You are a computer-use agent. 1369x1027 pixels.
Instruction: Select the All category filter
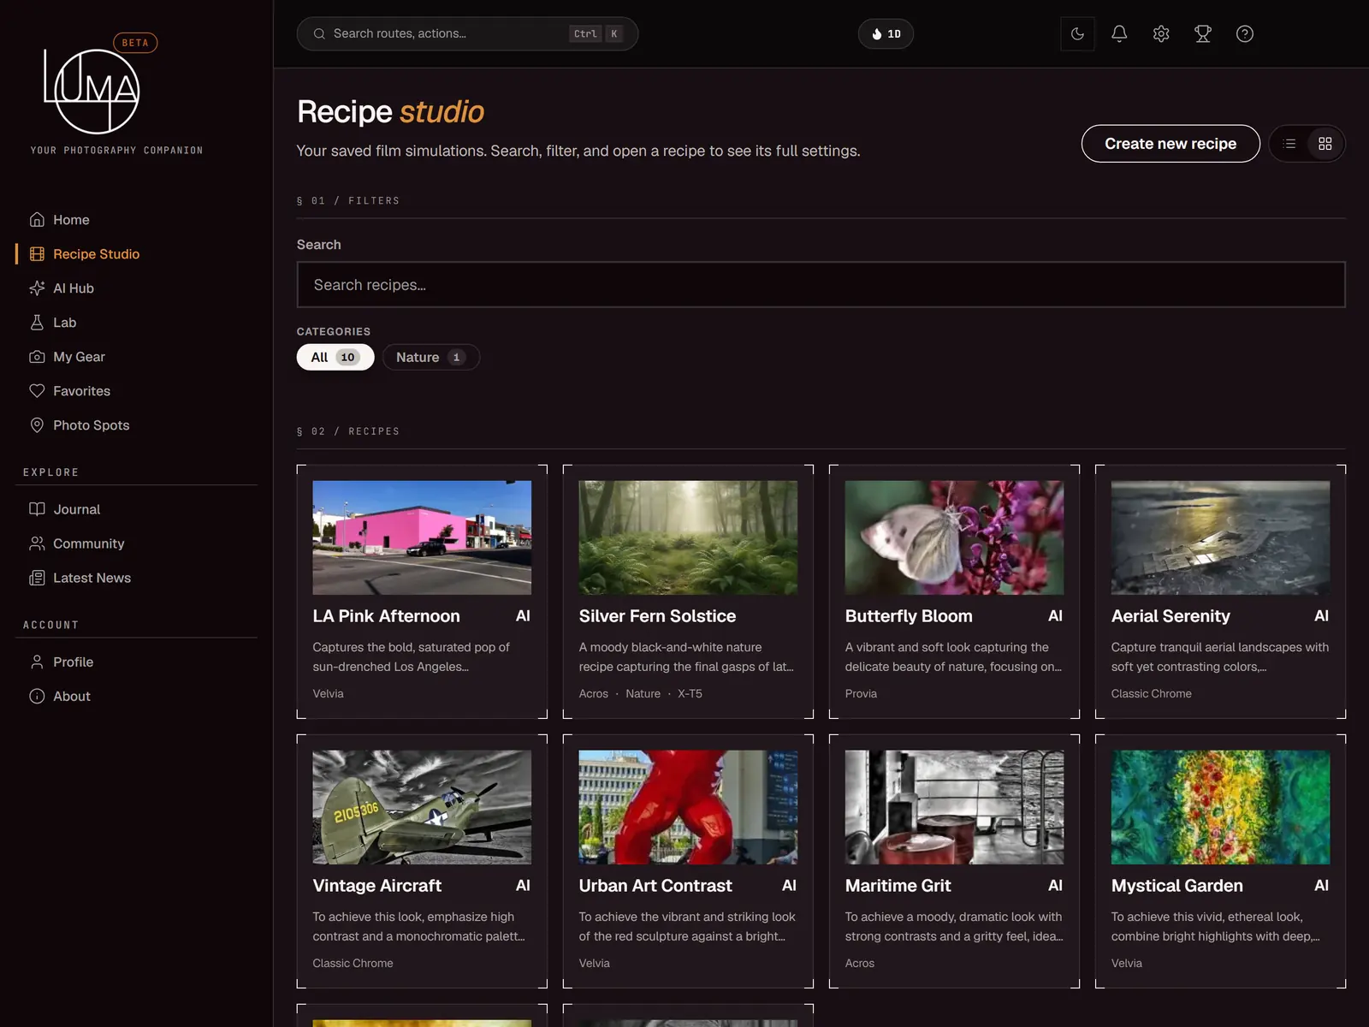(335, 357)
